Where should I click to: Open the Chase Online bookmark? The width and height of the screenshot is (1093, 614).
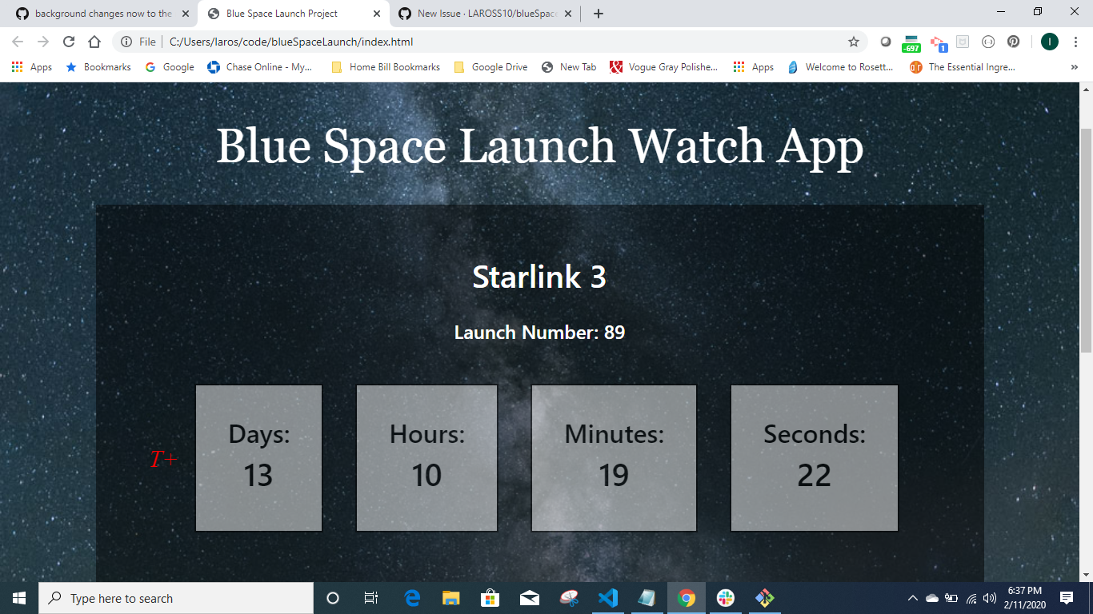[x=260, y=67]
